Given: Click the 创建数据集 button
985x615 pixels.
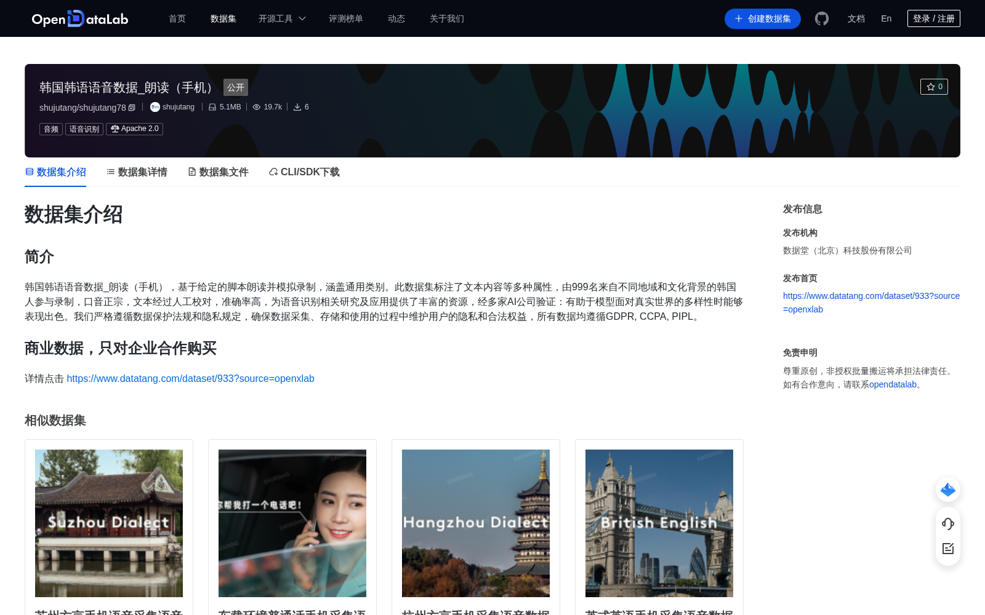Looking at the screenshot, I should pyautogui.click(x=763, y=18).
